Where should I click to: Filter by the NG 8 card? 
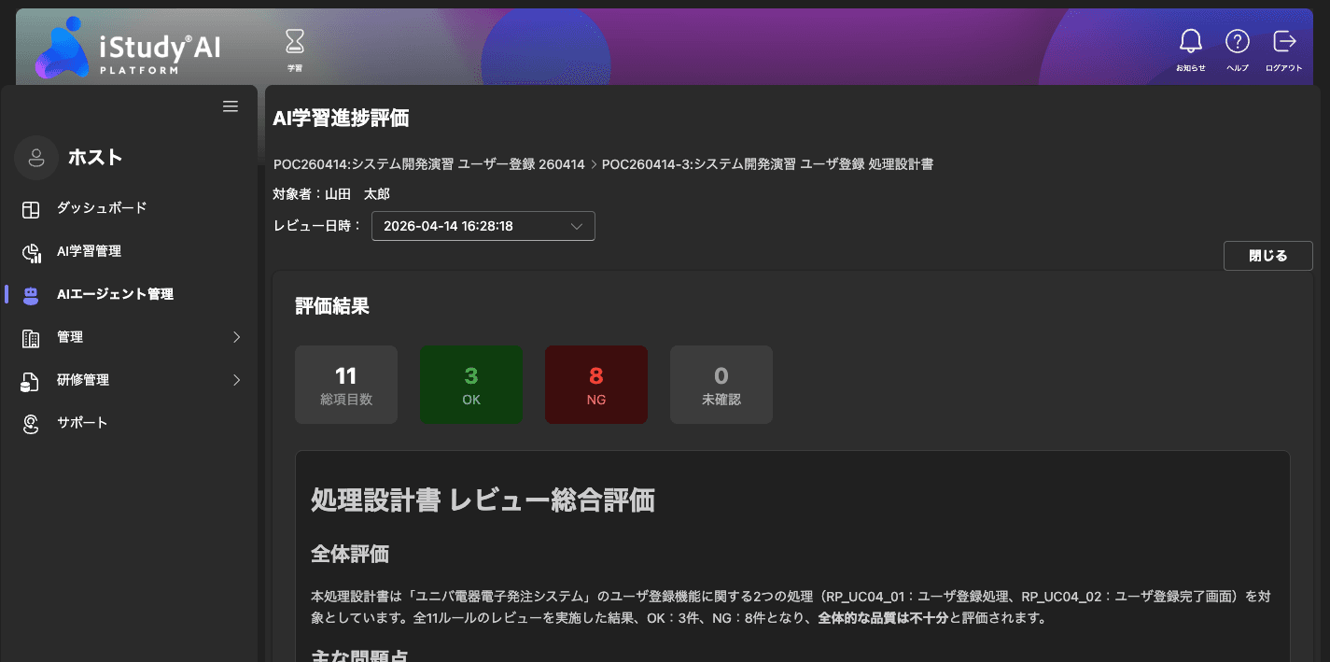click(x=596, y=385)
